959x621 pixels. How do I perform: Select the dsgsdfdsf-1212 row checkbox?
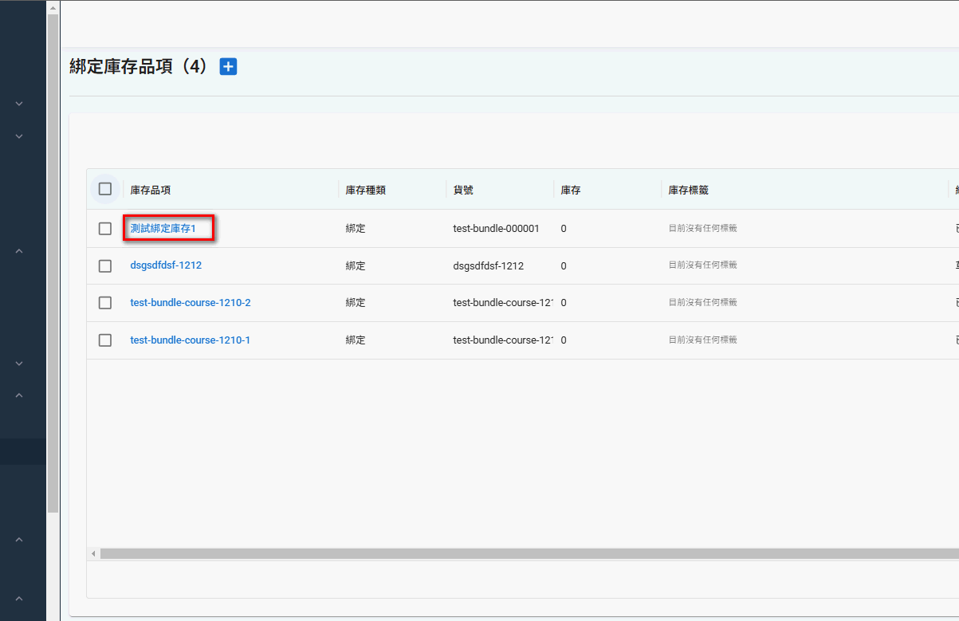click(x=105, y=265)
